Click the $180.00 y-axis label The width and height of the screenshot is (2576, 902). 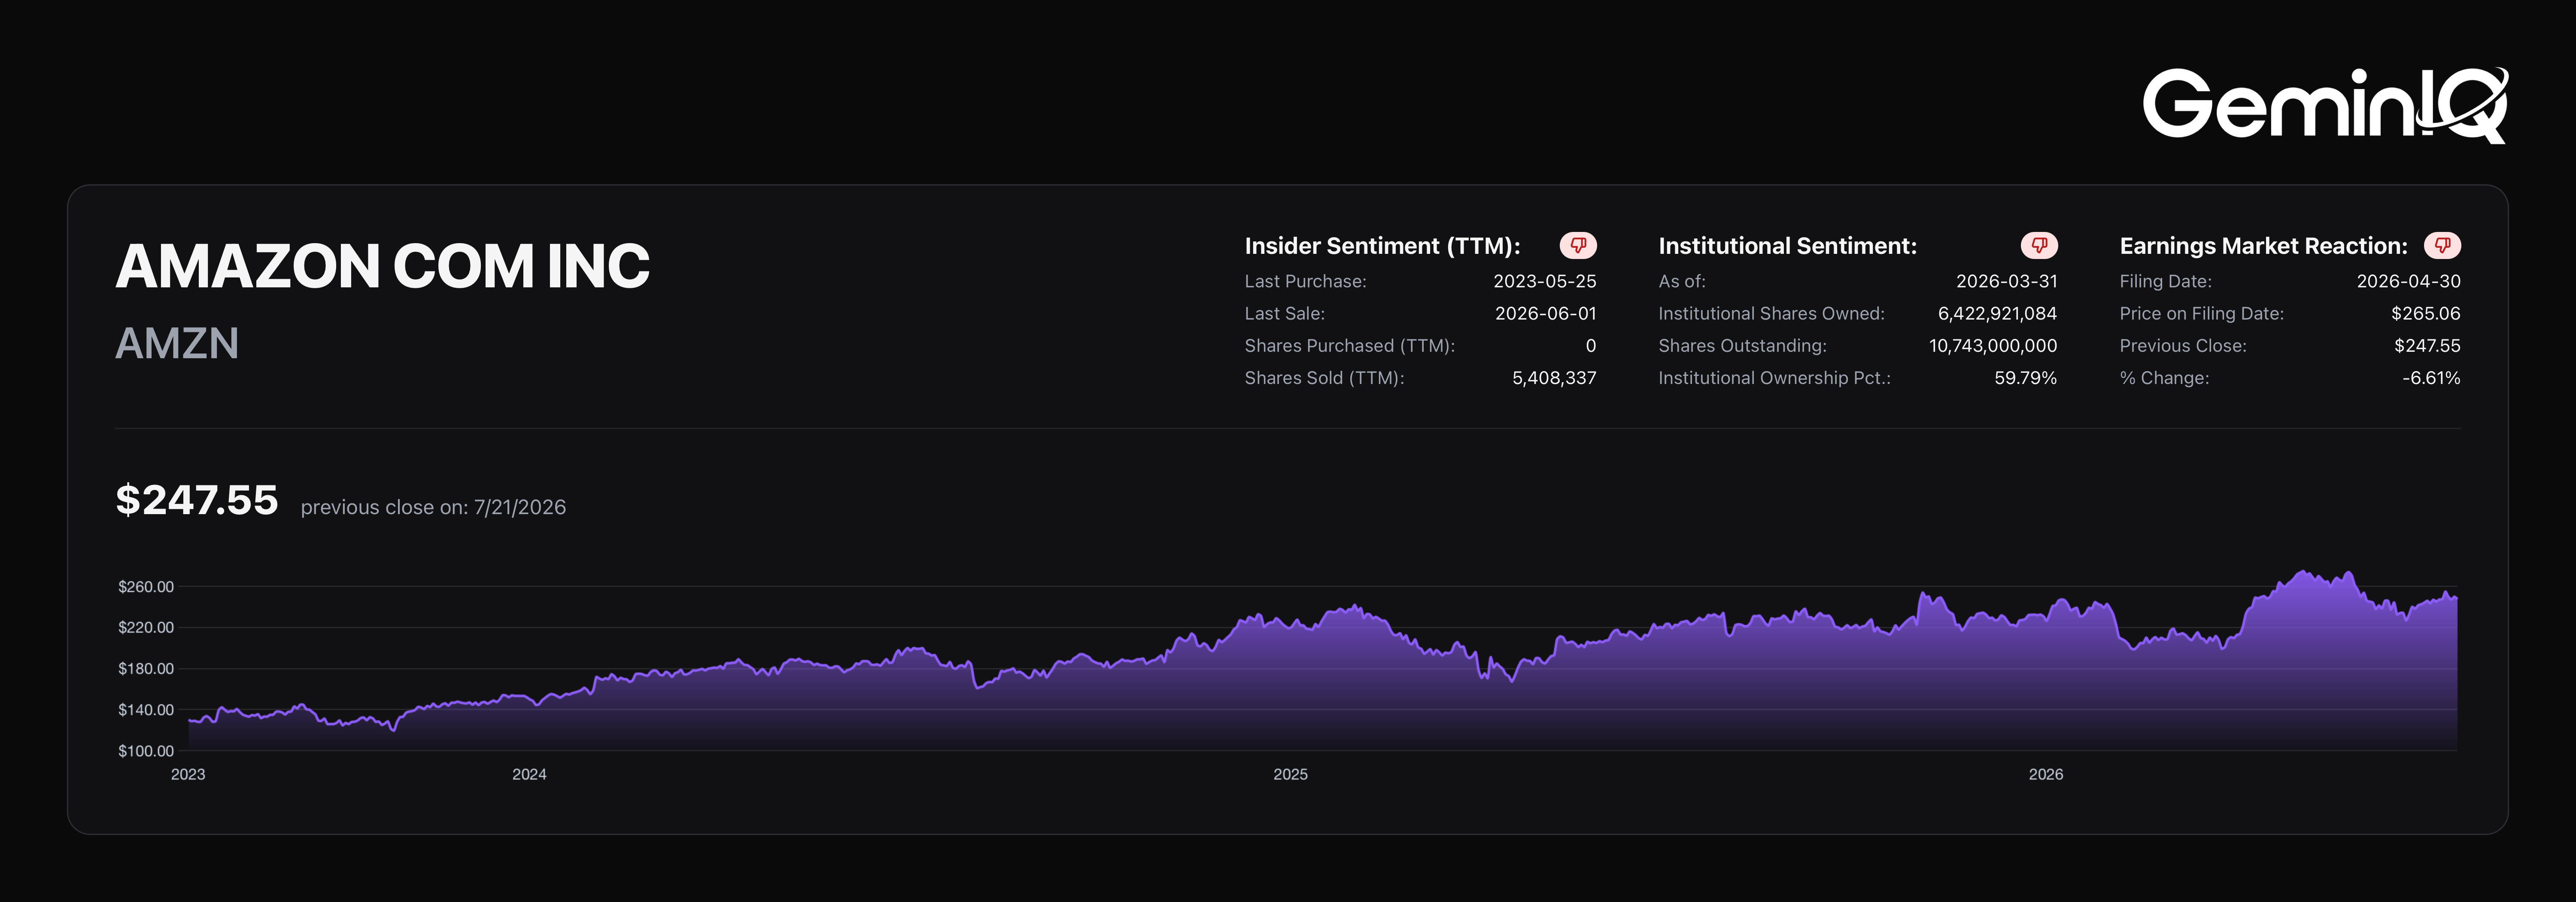point(146,669)
